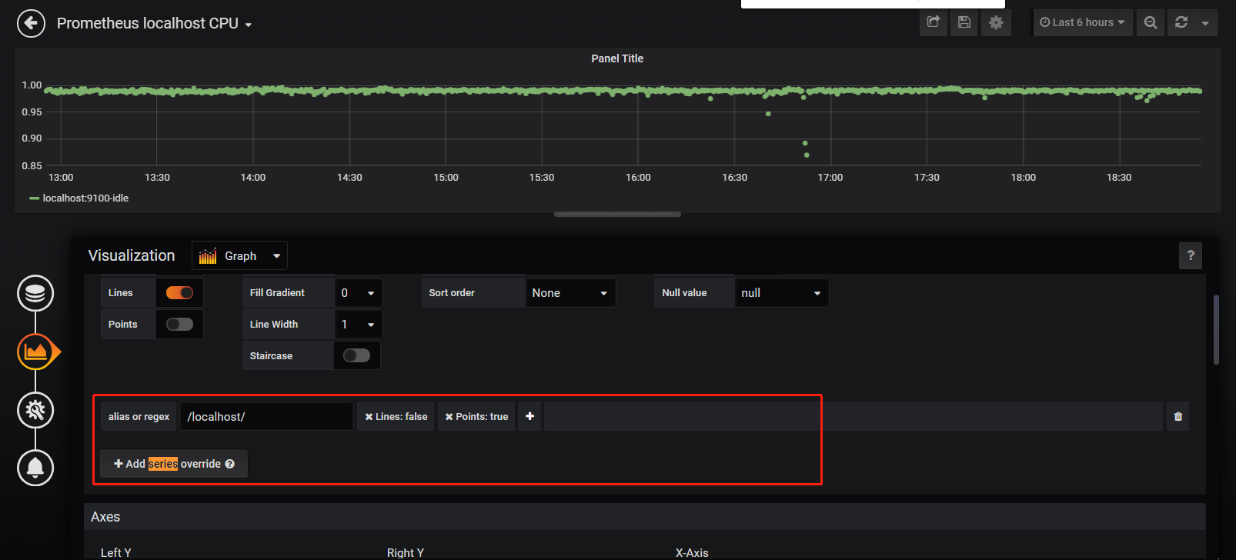
Task: Share the dashboard via share icon
Action: [934, 22]
